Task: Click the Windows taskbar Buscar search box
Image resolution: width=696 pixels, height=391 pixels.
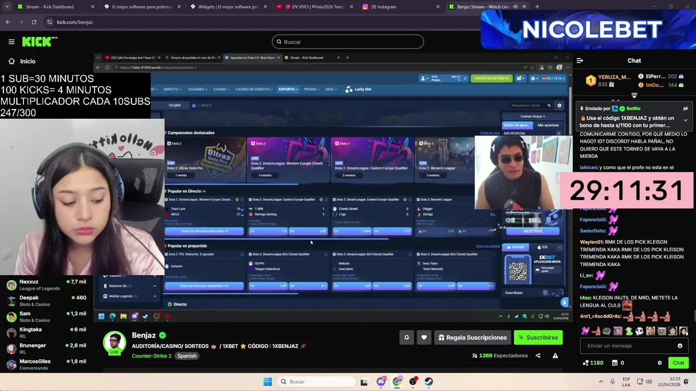Action: click(x=315, y=382)
